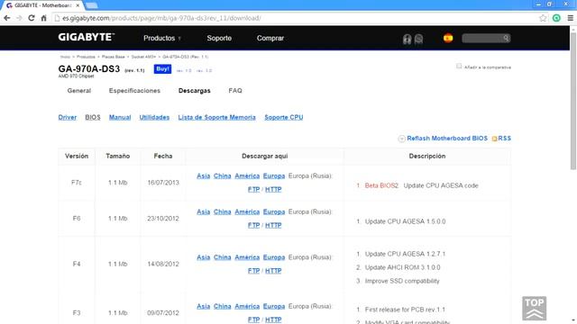
Task: Open the RSS feed icon
Action: [x=494, y=139]
